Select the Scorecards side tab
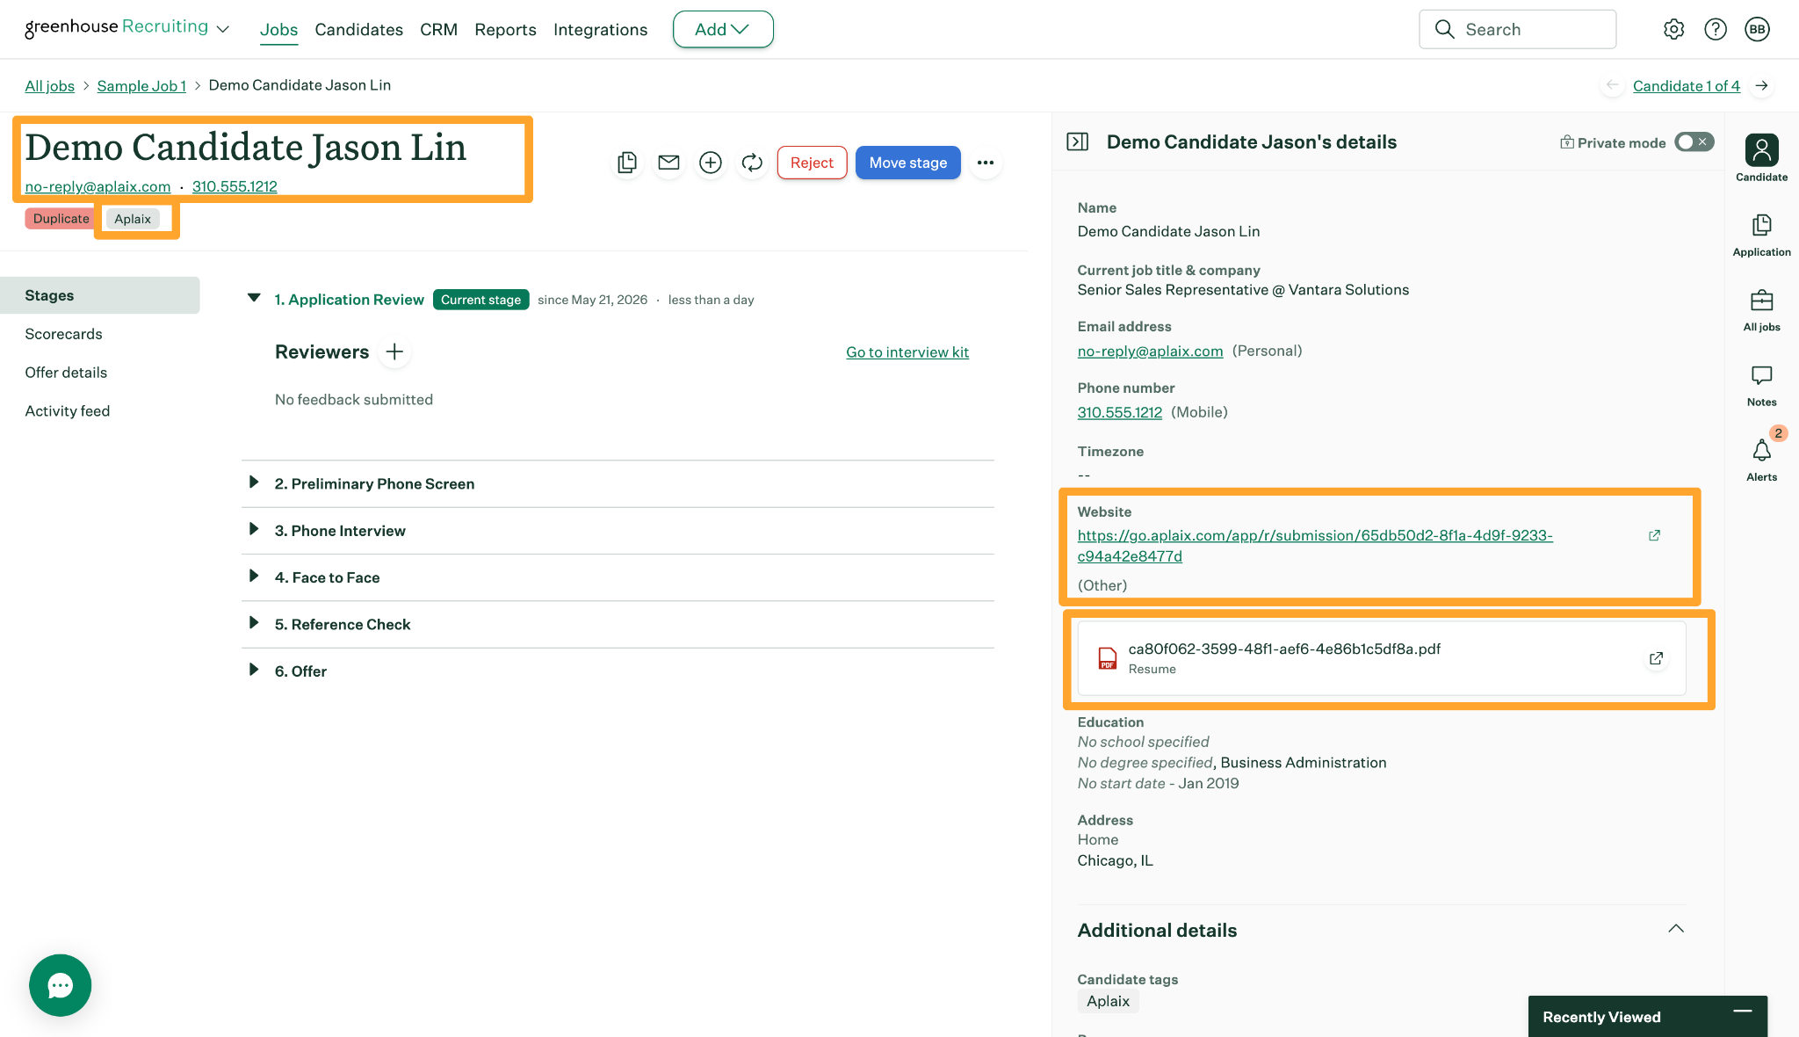Viewport: 1799px width, 1037px height. [63, 334]
